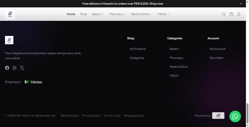
Task: Change shipping country from Pakistan
Action: pyautogui.click(x=36, y=82)
